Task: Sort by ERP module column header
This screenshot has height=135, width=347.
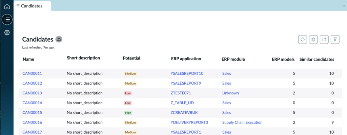Action: (233, 59)
